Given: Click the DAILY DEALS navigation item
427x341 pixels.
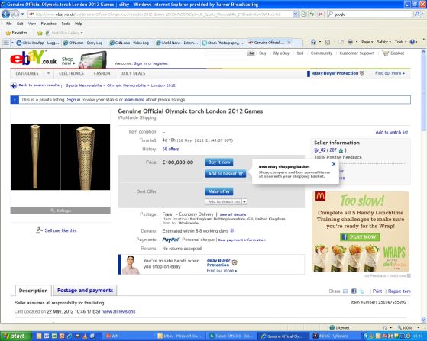Looking at the screenshot, I should click(x=133, y=73).
